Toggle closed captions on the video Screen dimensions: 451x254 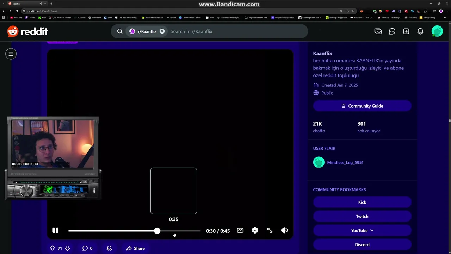(x=240, y=230)
